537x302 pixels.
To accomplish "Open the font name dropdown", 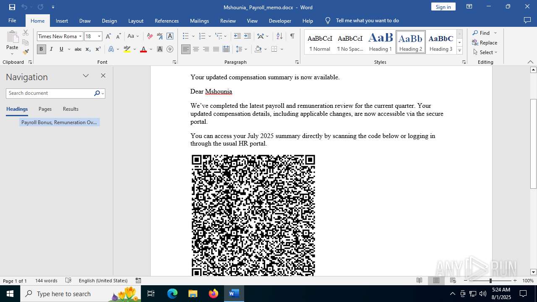I will pos(80,36).
